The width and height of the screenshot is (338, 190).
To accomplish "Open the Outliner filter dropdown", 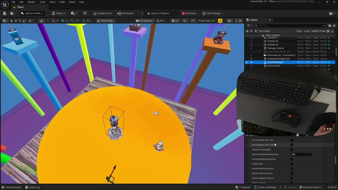I will pos(249,26).
